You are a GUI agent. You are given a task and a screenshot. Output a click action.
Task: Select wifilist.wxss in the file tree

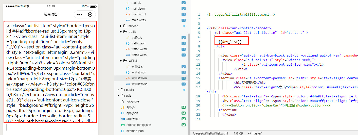(139, 84)
